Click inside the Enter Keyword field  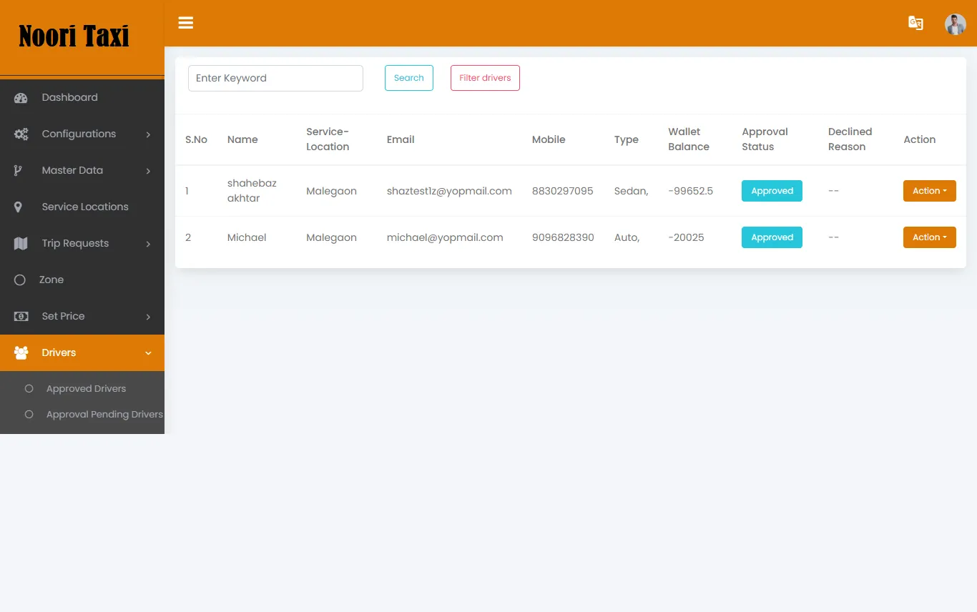click(x=275, y=78)
